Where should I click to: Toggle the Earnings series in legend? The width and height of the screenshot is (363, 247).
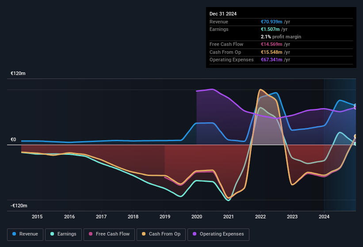pos(63,234)
